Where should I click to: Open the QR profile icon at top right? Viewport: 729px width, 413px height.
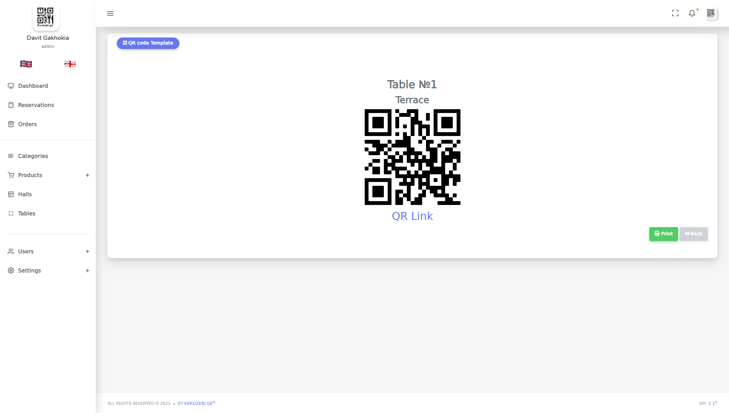point(711,13)
